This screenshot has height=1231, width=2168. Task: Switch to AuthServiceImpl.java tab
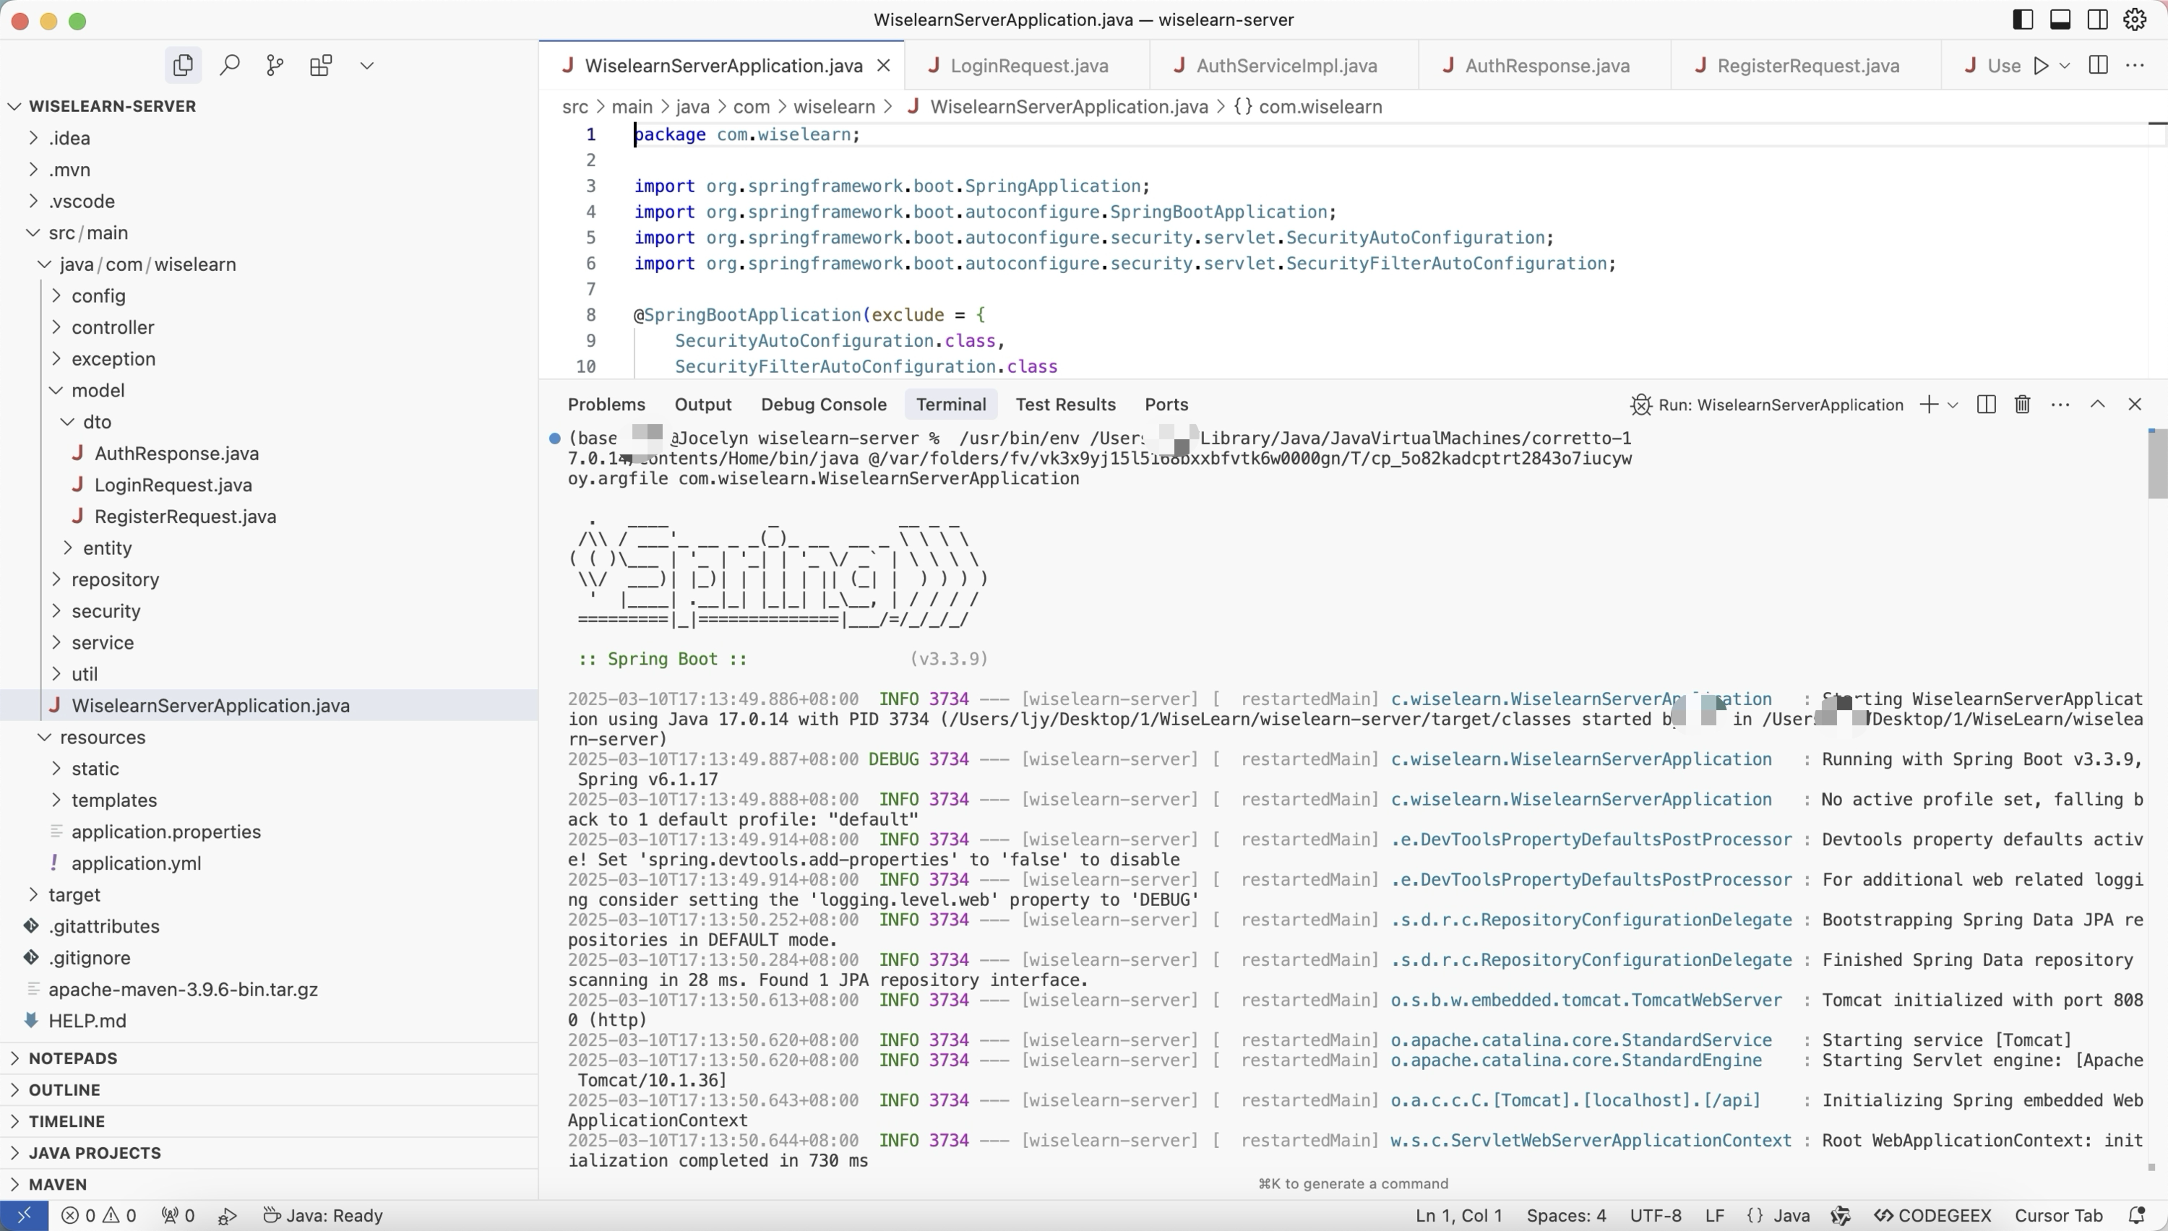[1283, 66]
